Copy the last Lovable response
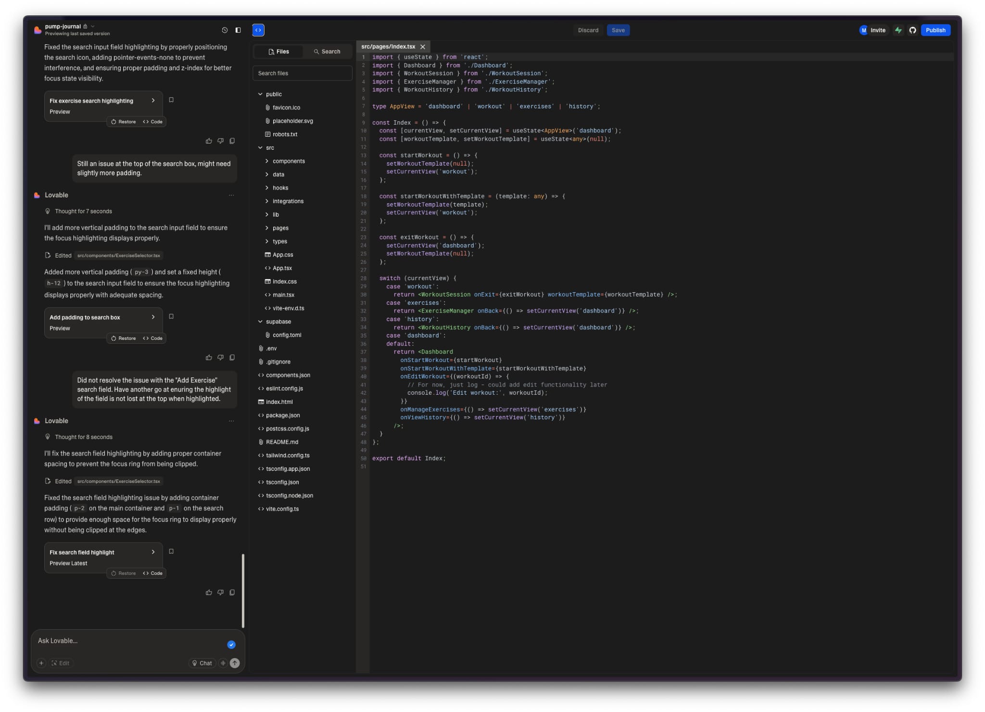 232,592
